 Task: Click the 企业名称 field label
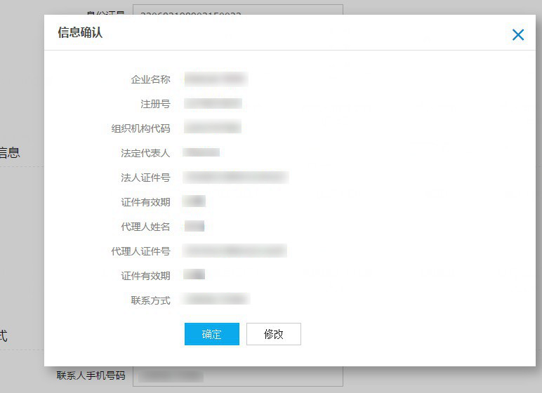150,79
